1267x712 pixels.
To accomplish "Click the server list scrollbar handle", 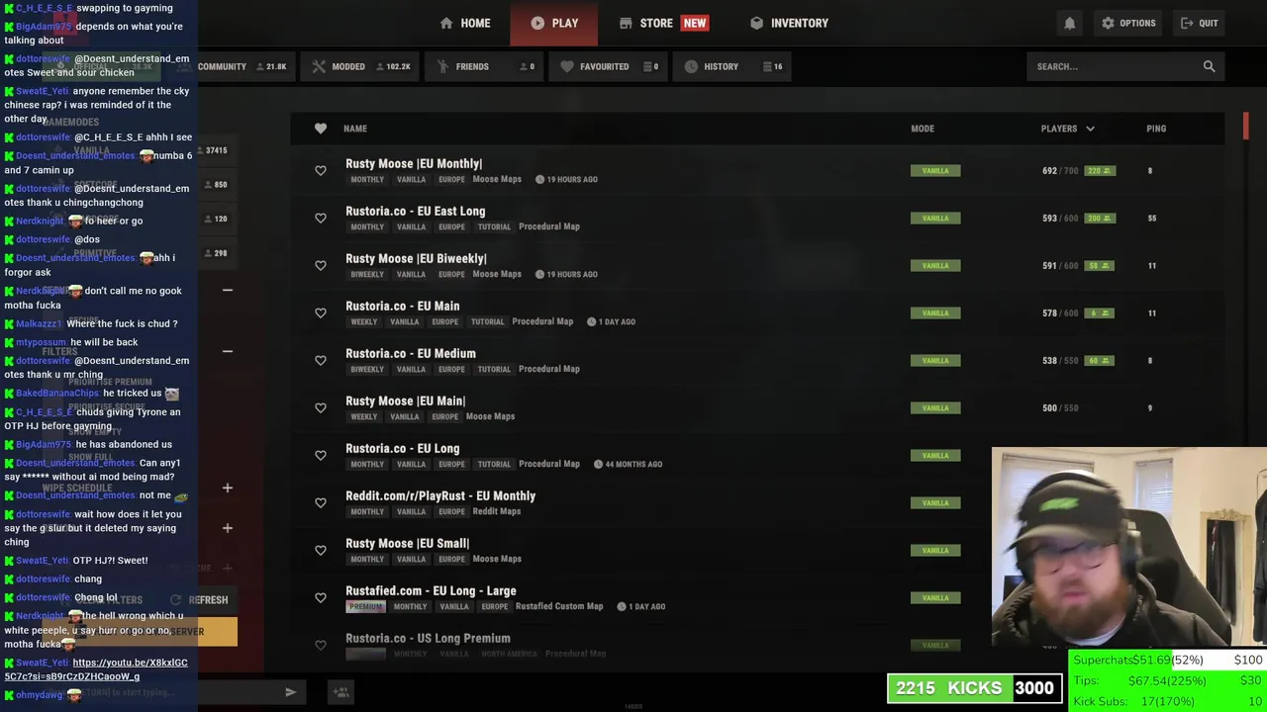I will click(x=1246, y=127).
